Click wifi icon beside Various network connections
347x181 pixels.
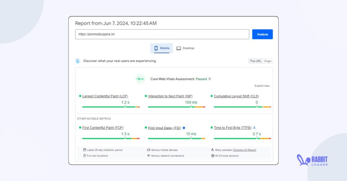[x=148, y=156]
